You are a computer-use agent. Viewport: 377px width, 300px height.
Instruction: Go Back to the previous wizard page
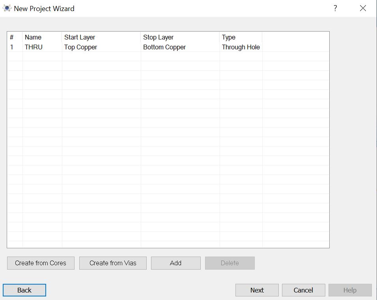pos(24,290)
